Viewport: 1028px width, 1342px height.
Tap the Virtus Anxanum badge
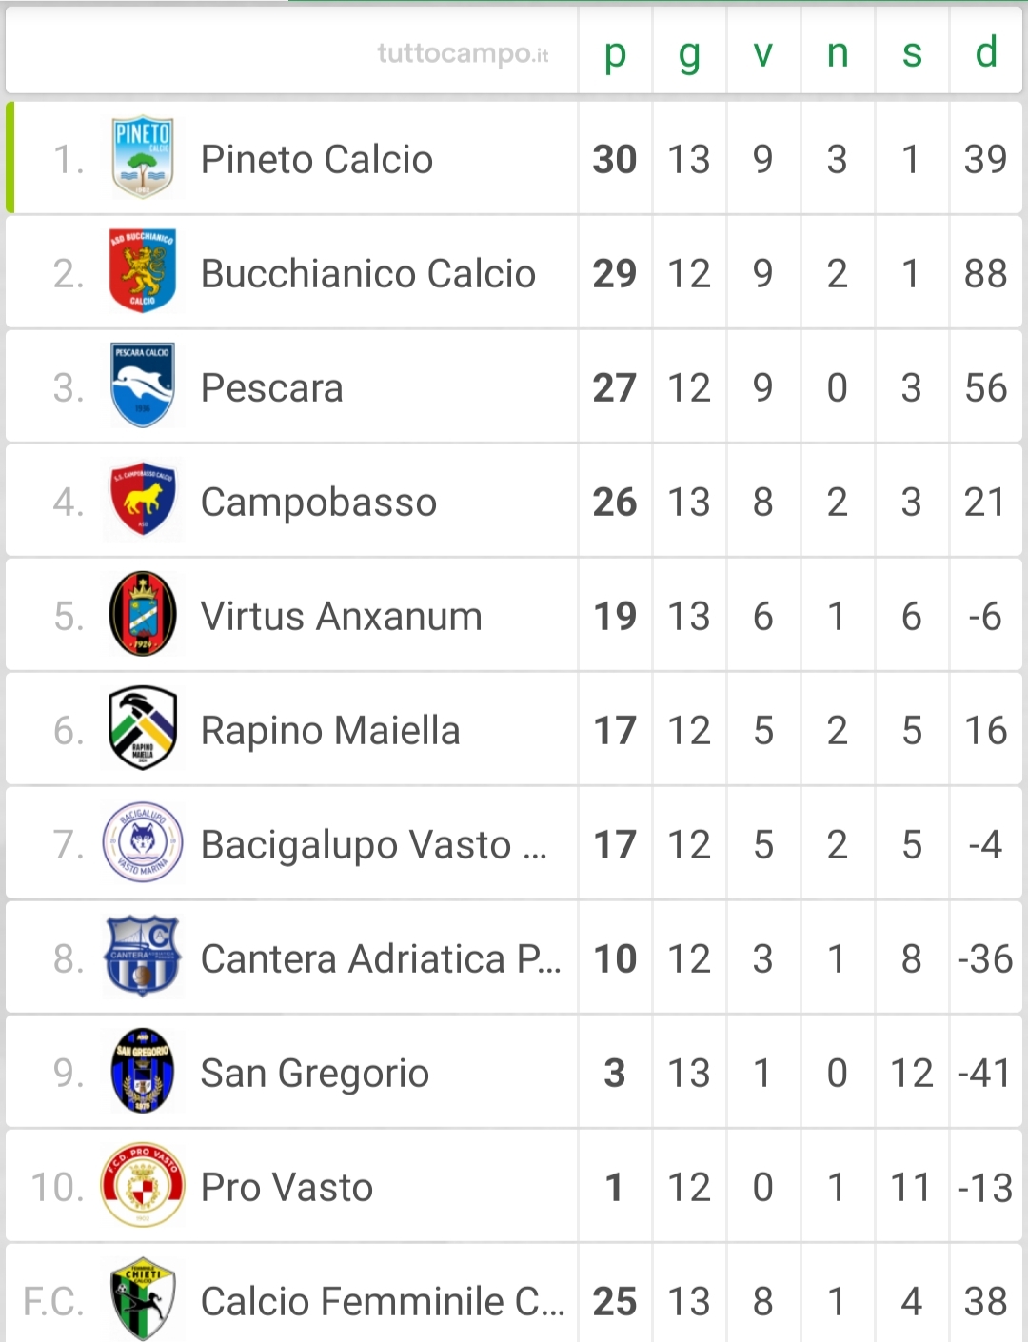coord(142,615)
